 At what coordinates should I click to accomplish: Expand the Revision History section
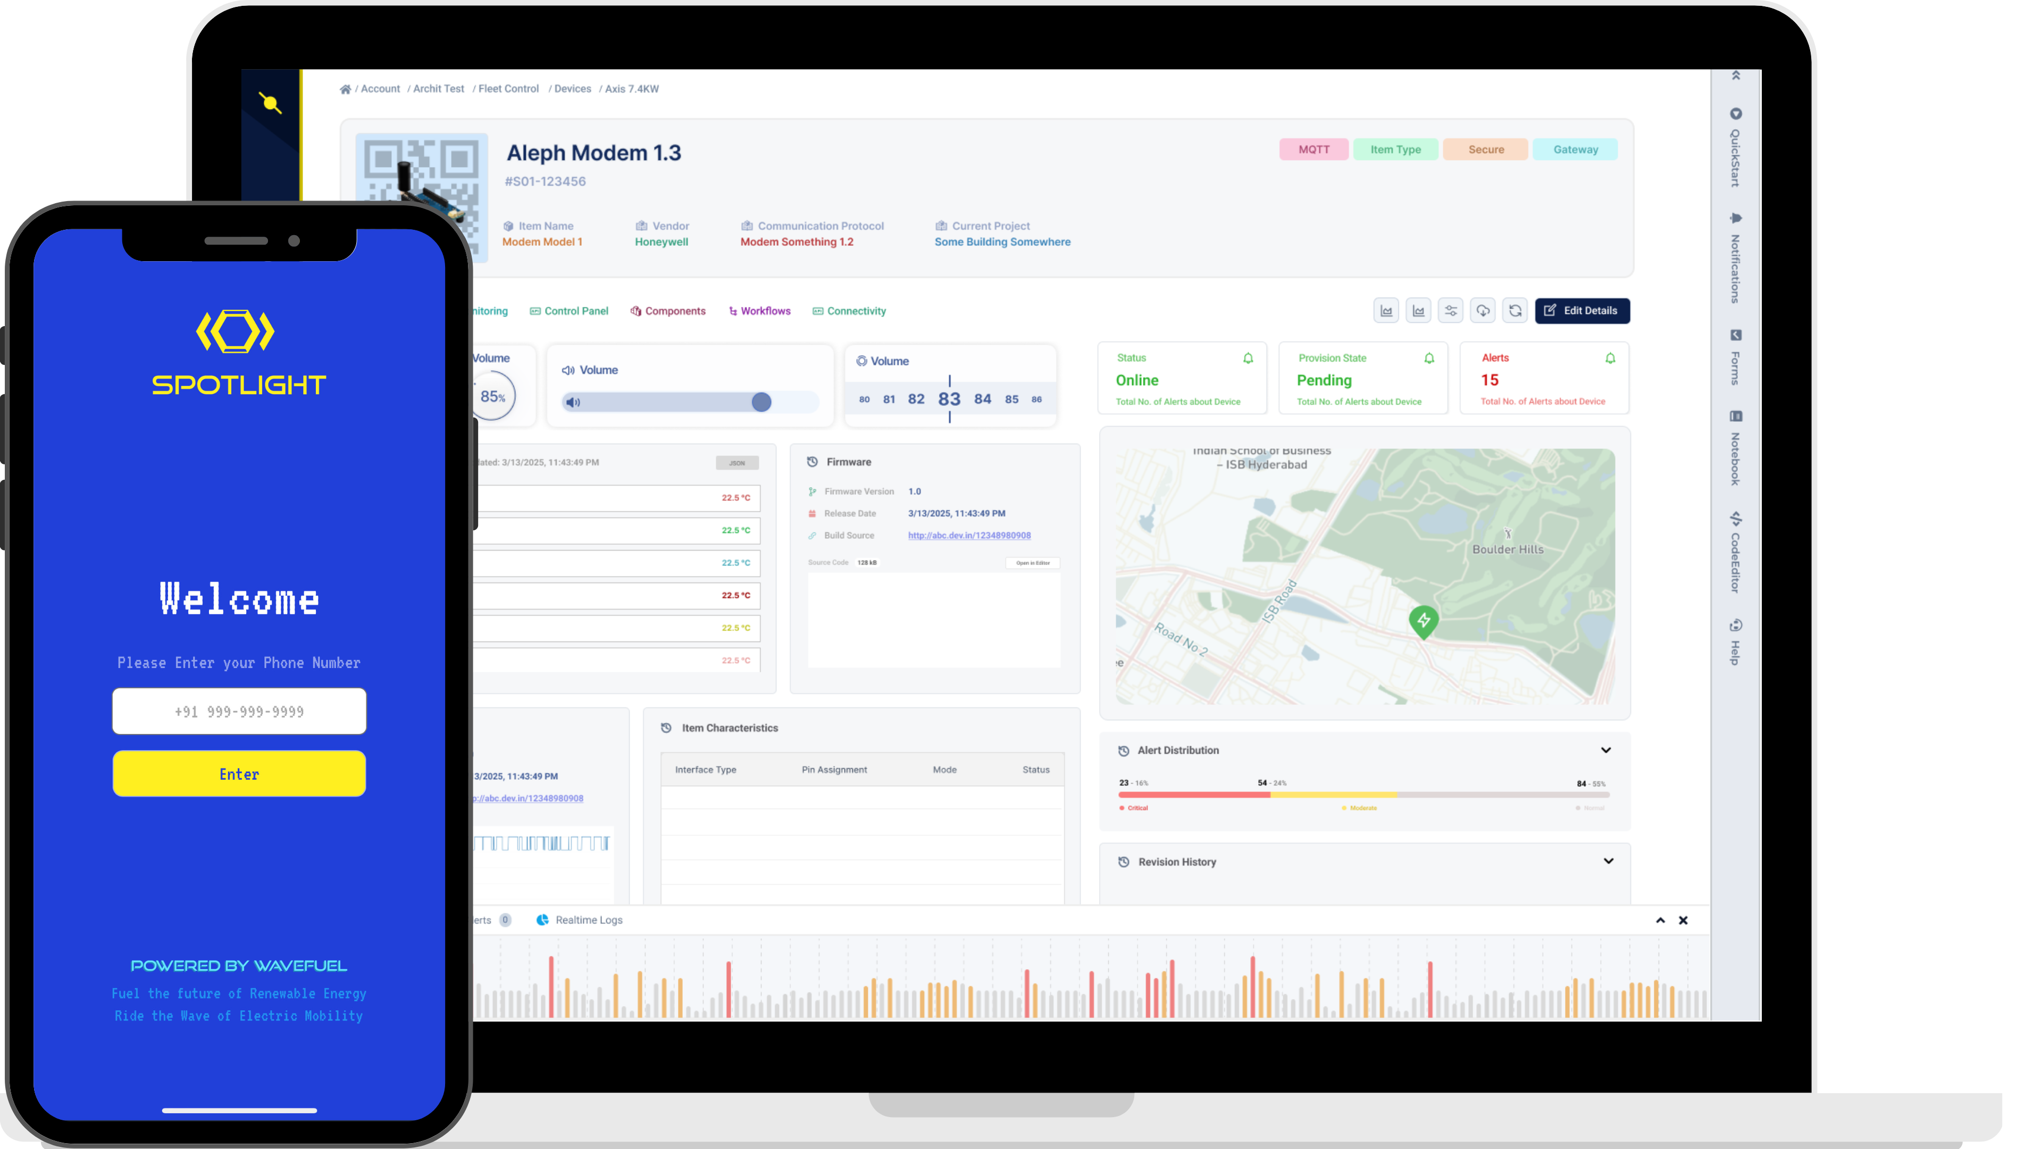1608,861
